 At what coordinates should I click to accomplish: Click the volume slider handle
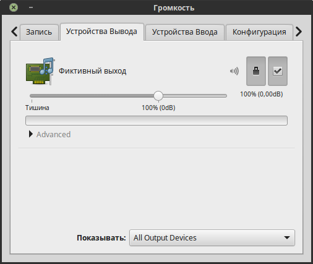pos(158,96)
